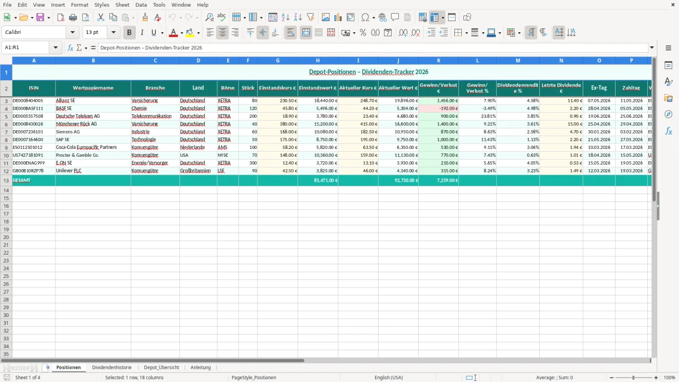The height and width of the screenshot is (382, 679).
Task: Open Conditional Formatting dropdown arrow
Action: pyautogui.click(x=519, y=33)
